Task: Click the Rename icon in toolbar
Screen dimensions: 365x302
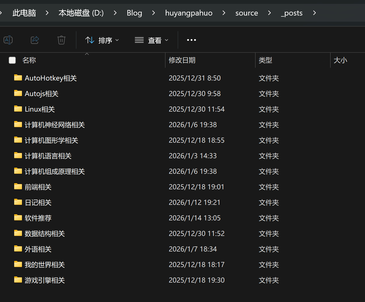Action: click(x=8, y=40)
